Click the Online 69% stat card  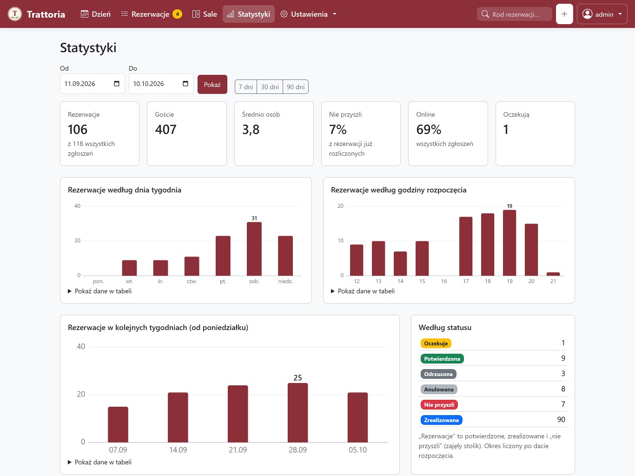point(448,133)
